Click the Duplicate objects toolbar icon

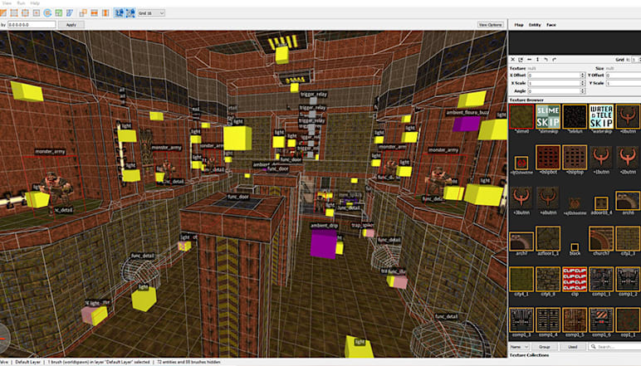click(x=83, y=13)
